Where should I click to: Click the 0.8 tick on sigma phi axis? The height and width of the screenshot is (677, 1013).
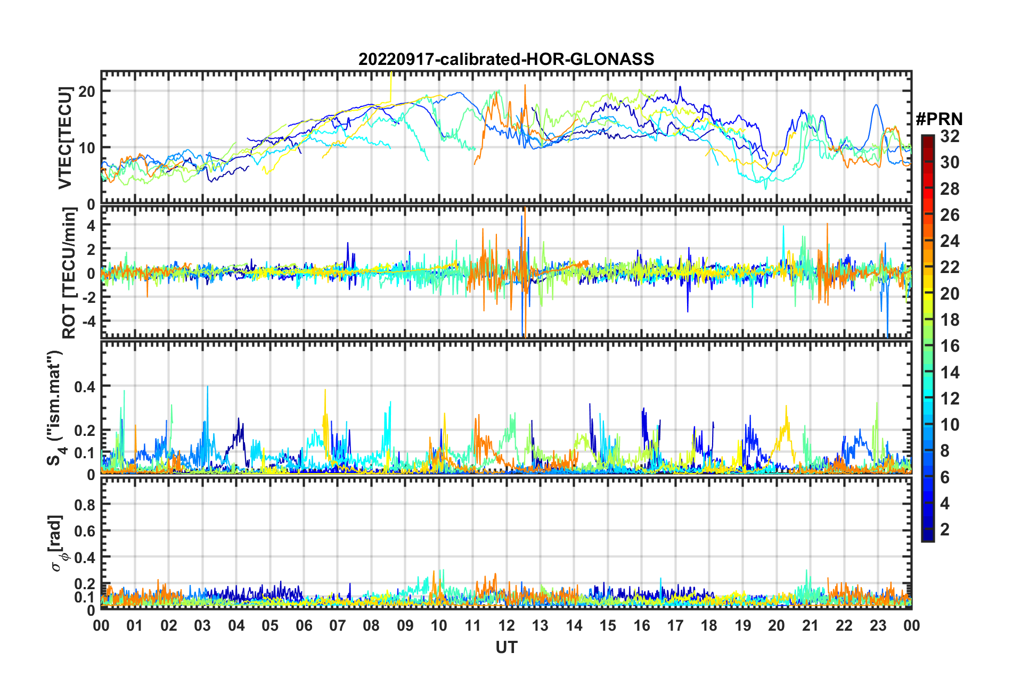(85, 505)
